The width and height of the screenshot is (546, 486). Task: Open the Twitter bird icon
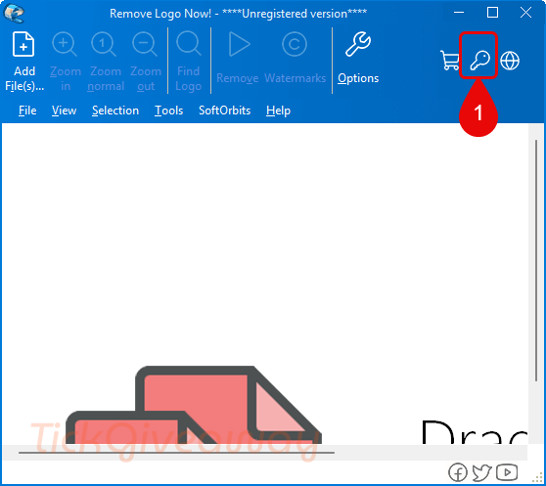(482, 472)
